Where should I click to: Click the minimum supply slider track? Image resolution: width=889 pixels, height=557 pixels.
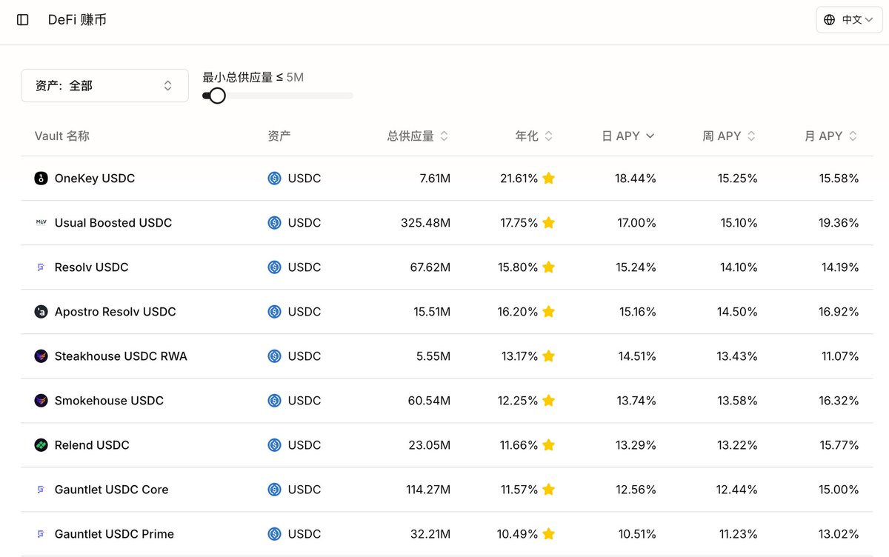point(278,96)
